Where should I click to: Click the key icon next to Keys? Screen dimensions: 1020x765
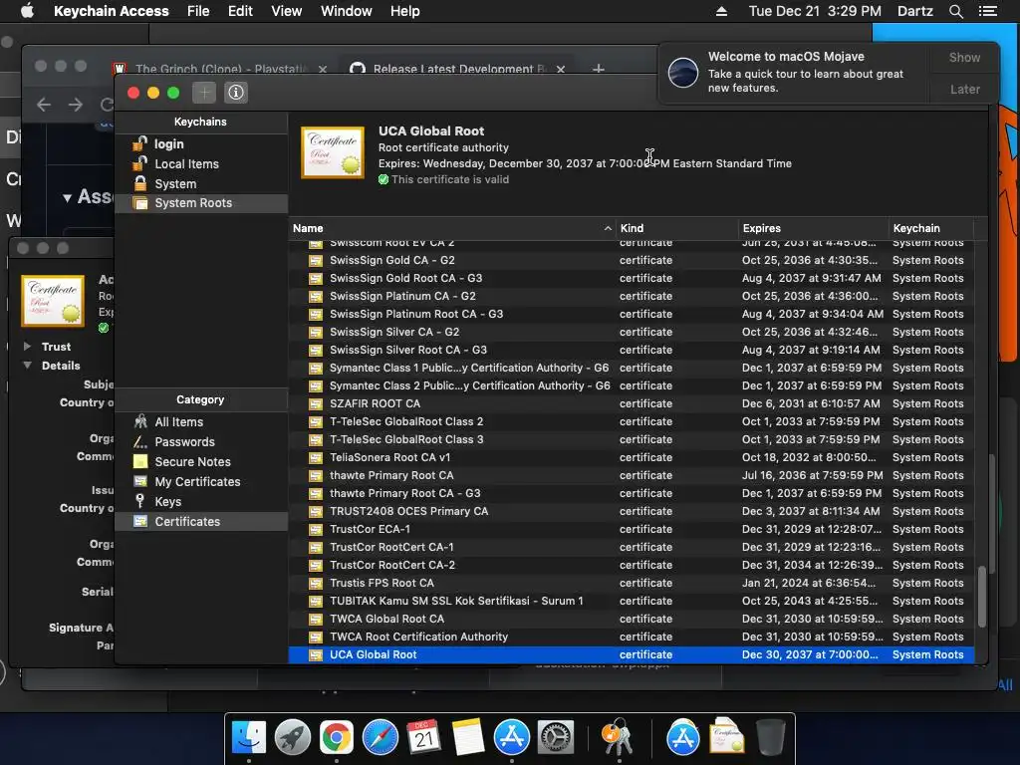(139, 501)
